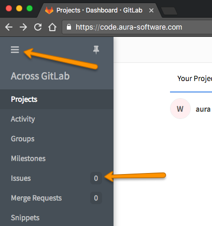This screenshot has height=226, width=212.
Task: Click the Merge Requests count badge
Action: point(96,198)
